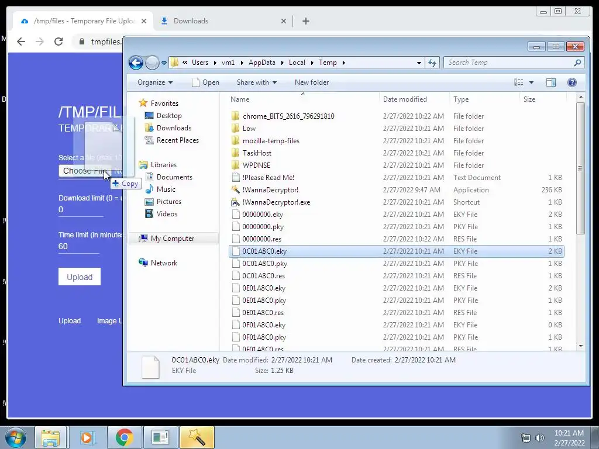Reload the page in Chrome

(58, 42)
